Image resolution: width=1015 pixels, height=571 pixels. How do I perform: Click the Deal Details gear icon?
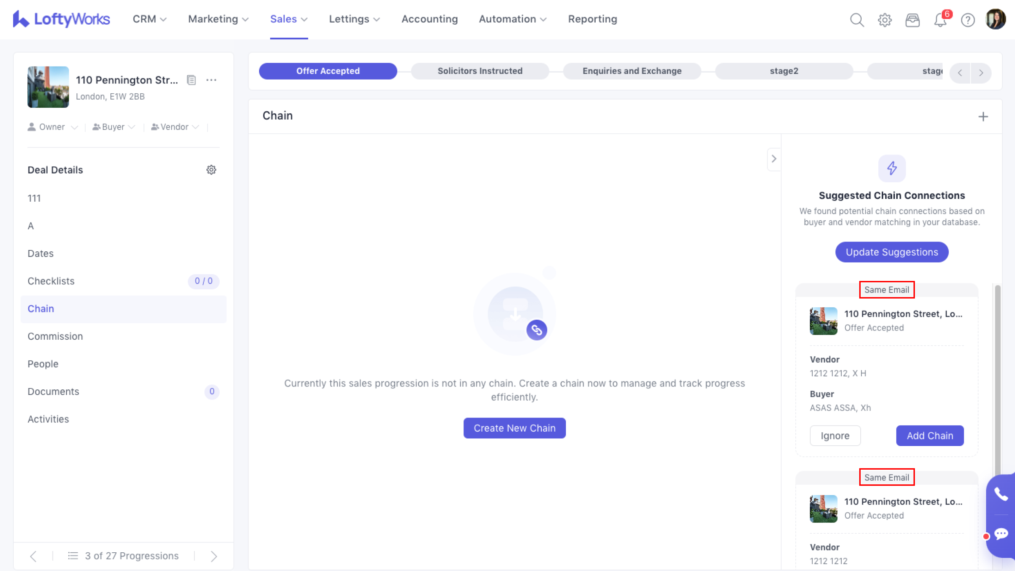211,170
